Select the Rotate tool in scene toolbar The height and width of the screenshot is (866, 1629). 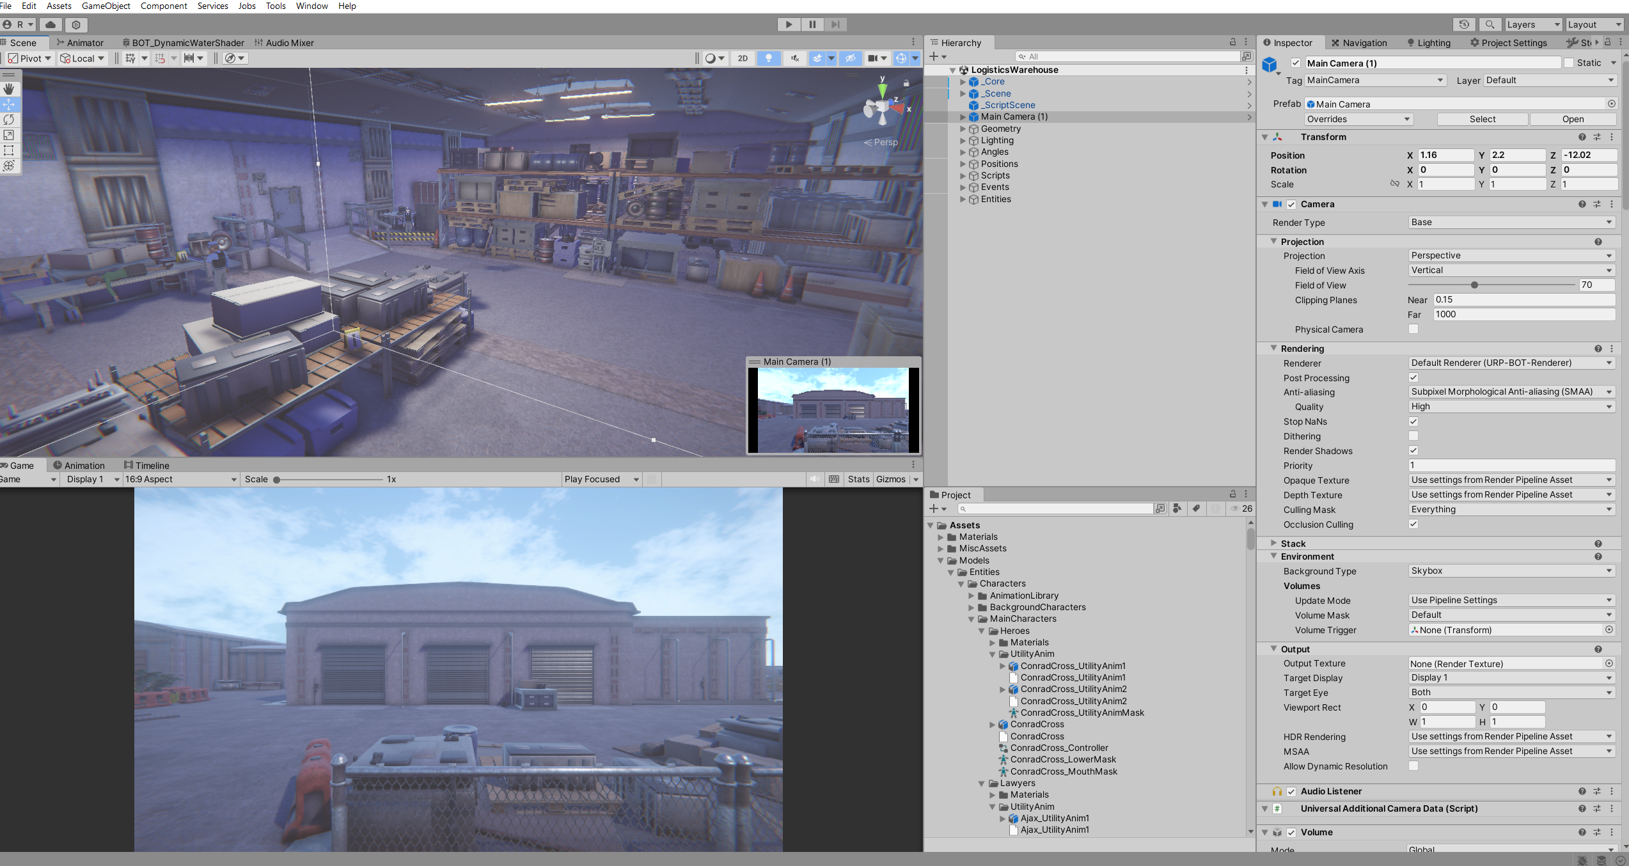coord(9,120)
